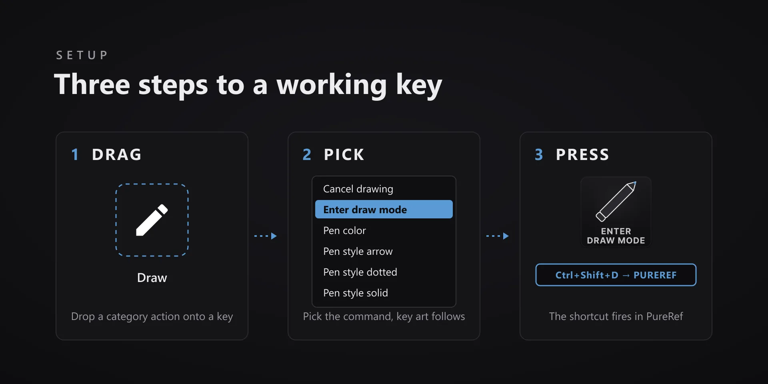
Task: Click the arrow between Pick and Press
Action: click(x=498, y=236)
